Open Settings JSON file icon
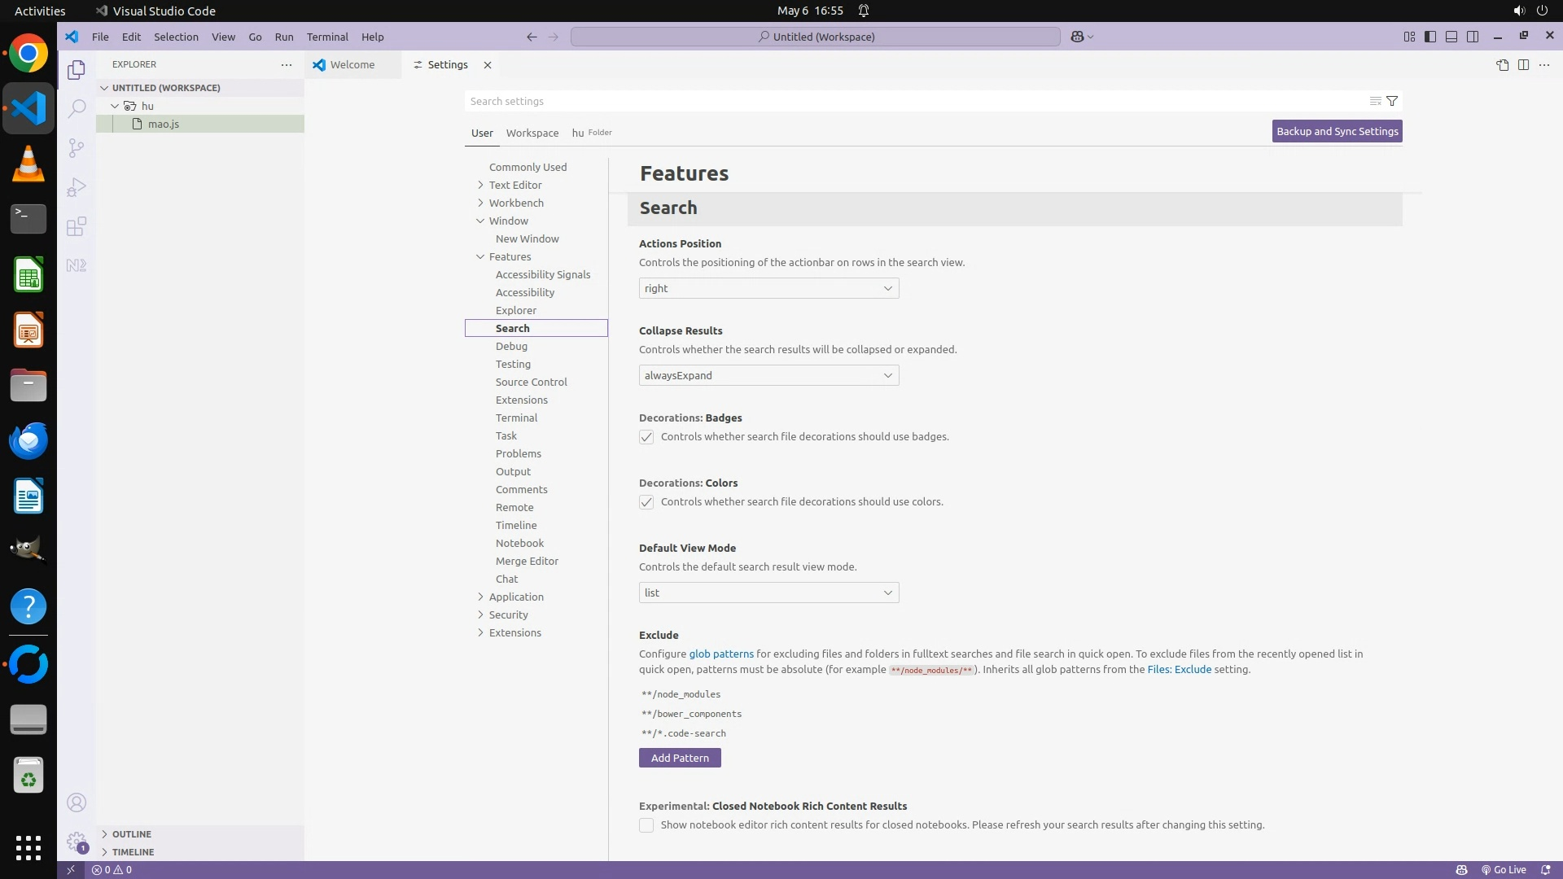The image size is (1563, 879). click(x=1502, y=65)
